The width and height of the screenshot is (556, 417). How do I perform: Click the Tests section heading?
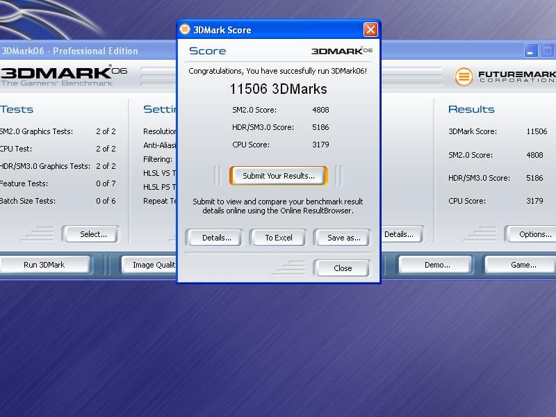click(17, 109)
